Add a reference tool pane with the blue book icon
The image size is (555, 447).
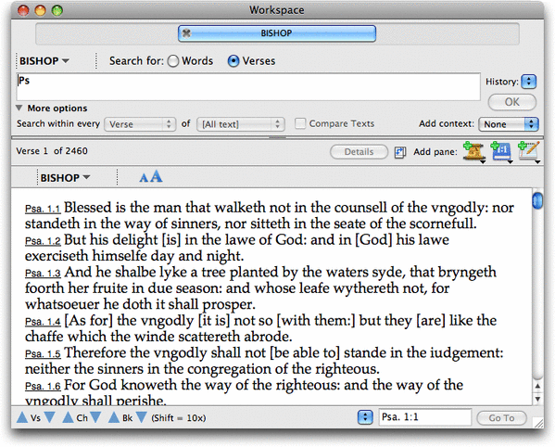click(x=501, y=151)
